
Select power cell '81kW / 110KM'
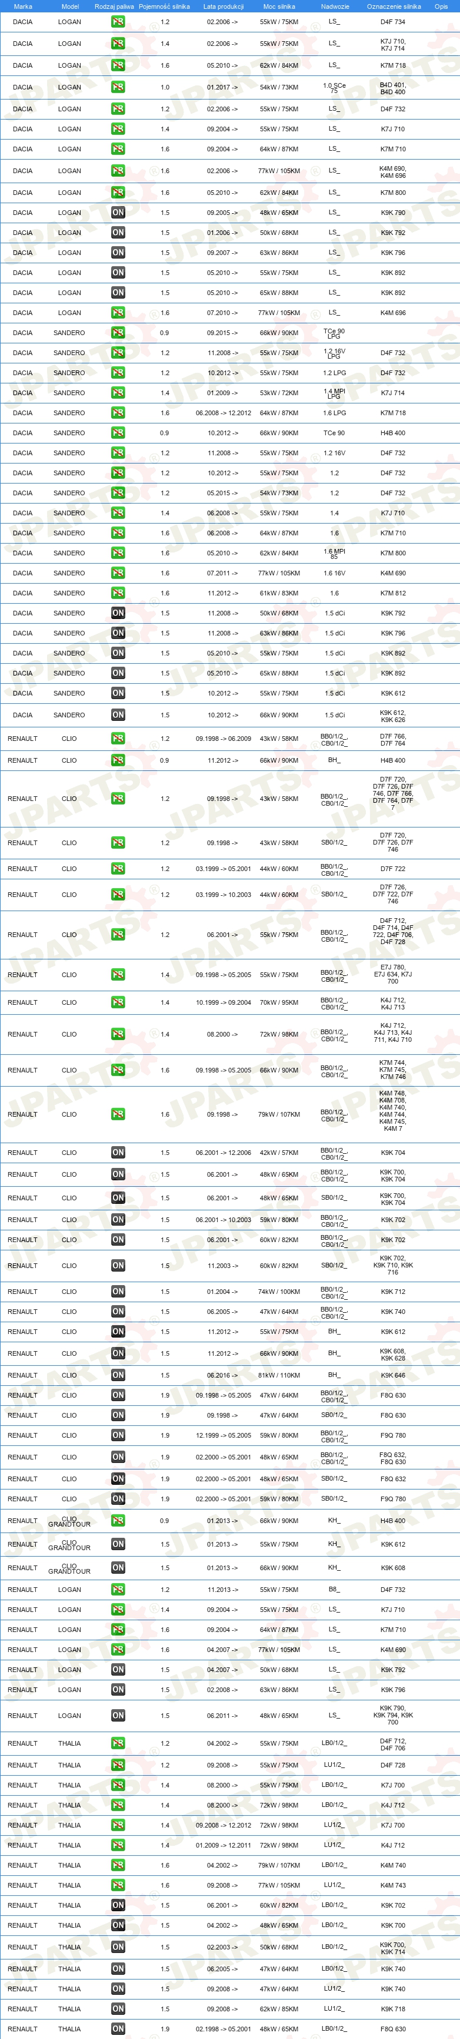(x=279, y=1375)
